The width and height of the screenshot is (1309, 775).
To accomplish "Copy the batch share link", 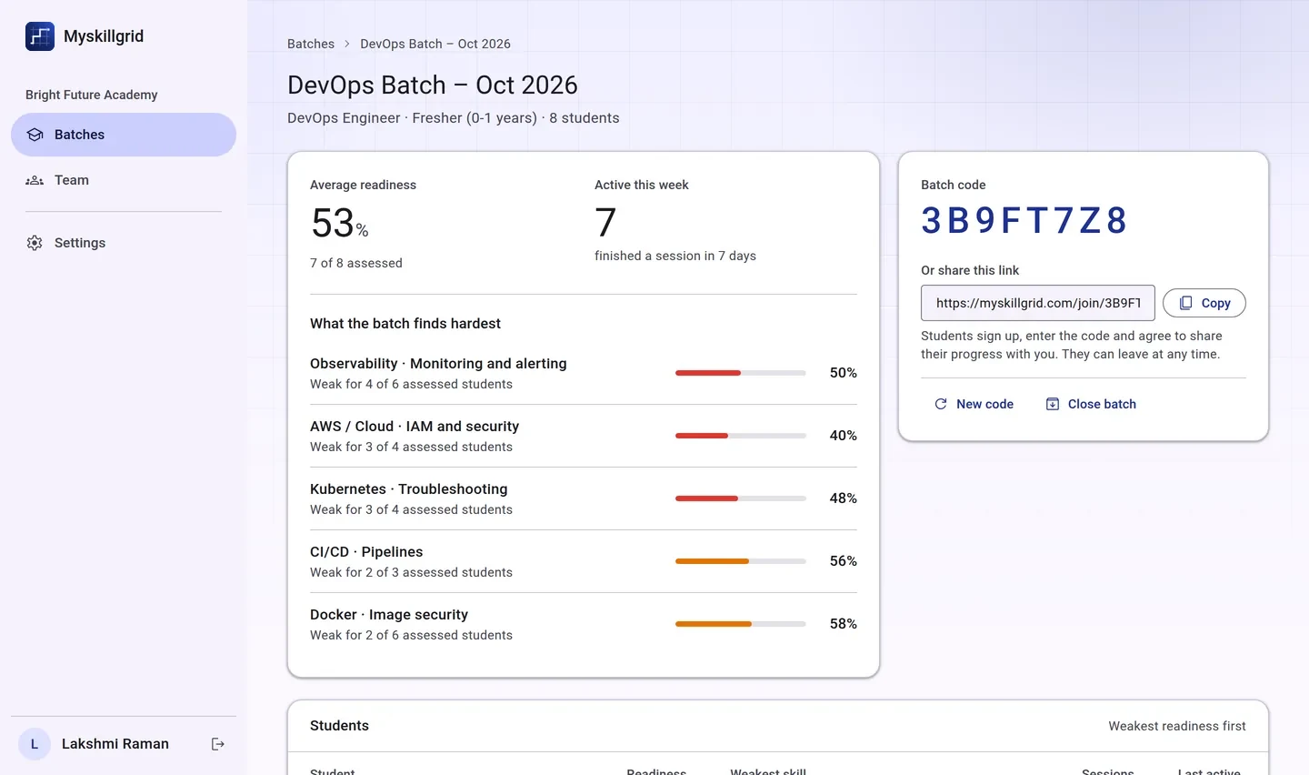I will (x=1204, y=303).
